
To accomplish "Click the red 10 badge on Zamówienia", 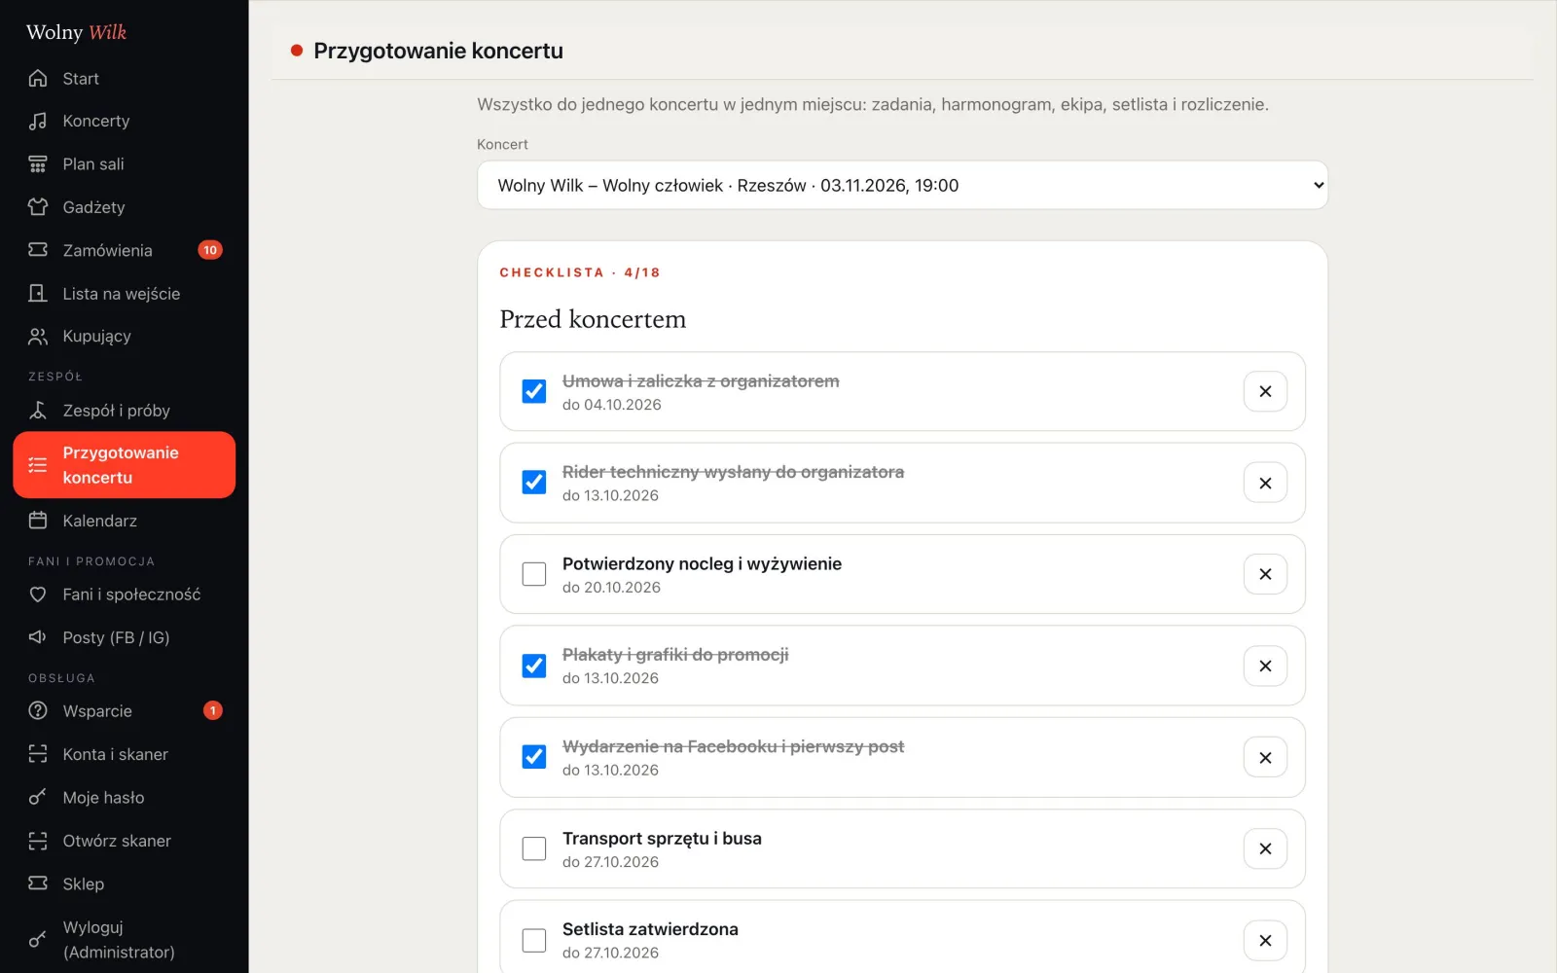I will click(x=210, y=250).
